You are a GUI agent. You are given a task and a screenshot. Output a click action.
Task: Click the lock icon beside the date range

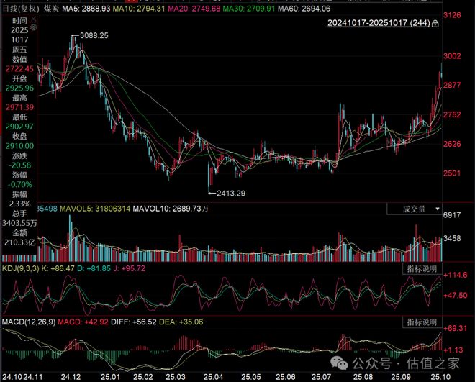click(x=436, y=24)
